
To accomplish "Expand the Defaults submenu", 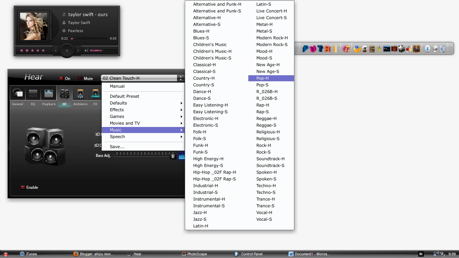I will [x=143, y=103].
